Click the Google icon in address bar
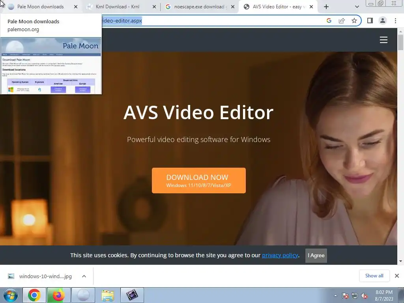The height and width of the screenshot is (303, 404). click(x=329, y=21)
